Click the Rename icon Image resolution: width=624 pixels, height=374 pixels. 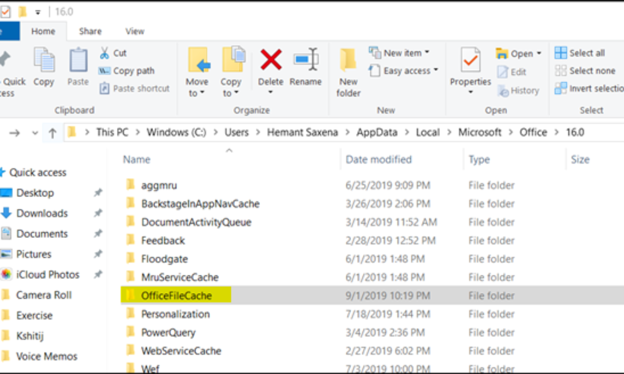coord(305,60)
